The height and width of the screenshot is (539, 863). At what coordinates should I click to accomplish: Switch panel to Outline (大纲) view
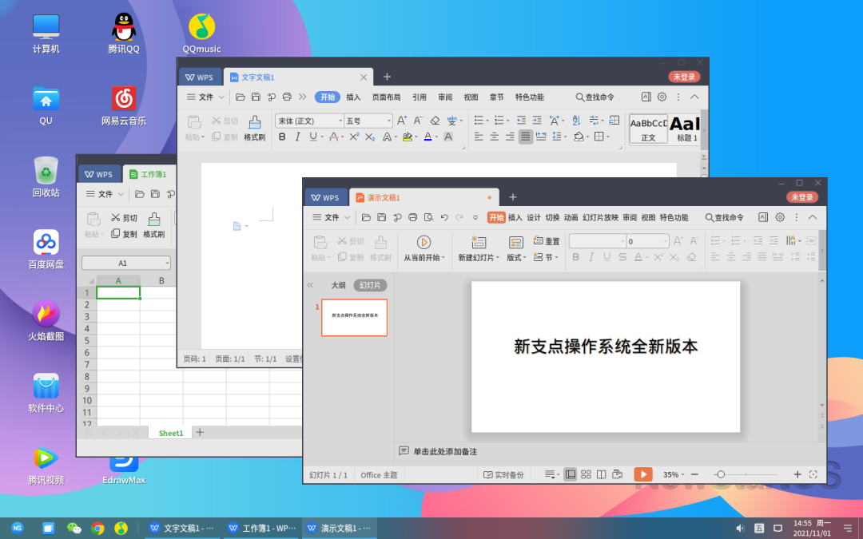pyautogui.click(x=339, y=285)
